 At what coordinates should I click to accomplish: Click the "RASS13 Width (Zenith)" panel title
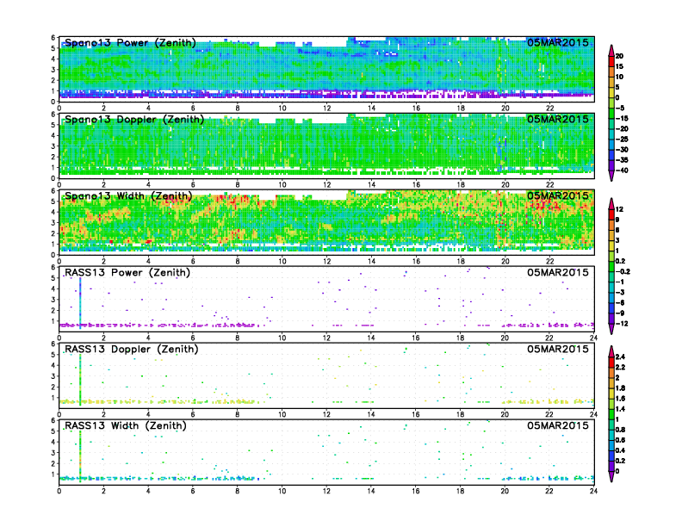pos(126,425)
